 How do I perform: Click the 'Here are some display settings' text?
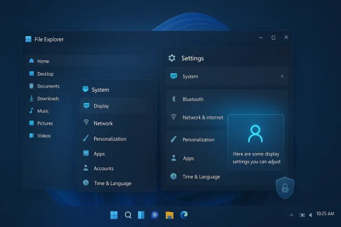256,158
